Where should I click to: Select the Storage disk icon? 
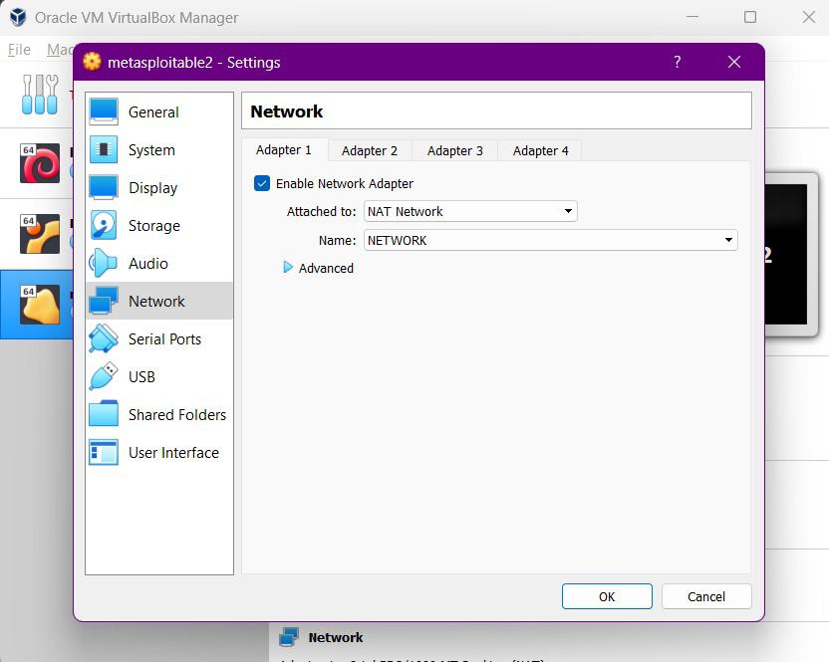tap(103, 226)
